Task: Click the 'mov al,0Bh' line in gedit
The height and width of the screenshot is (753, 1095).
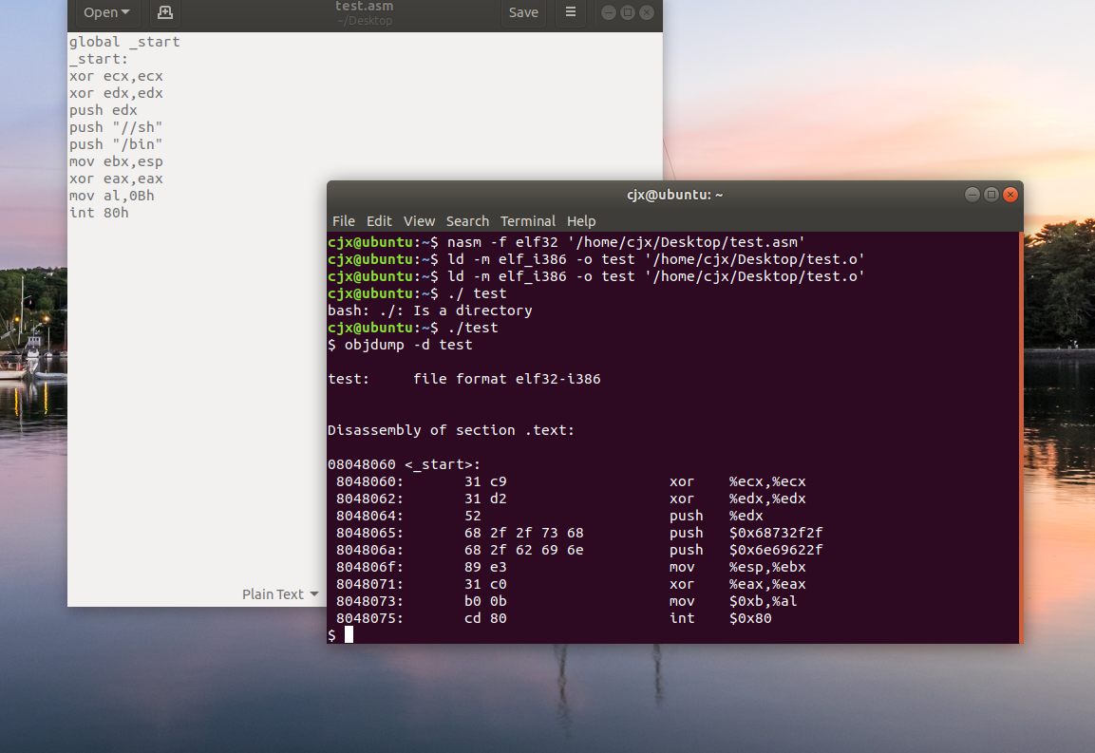Action: 112,196
